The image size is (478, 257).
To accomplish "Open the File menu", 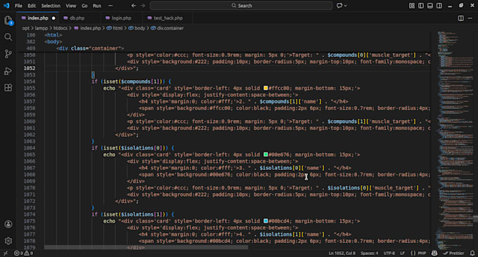I will [x=18, y=6].
